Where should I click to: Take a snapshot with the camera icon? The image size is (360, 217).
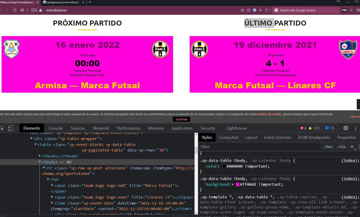tap(249, 10)
